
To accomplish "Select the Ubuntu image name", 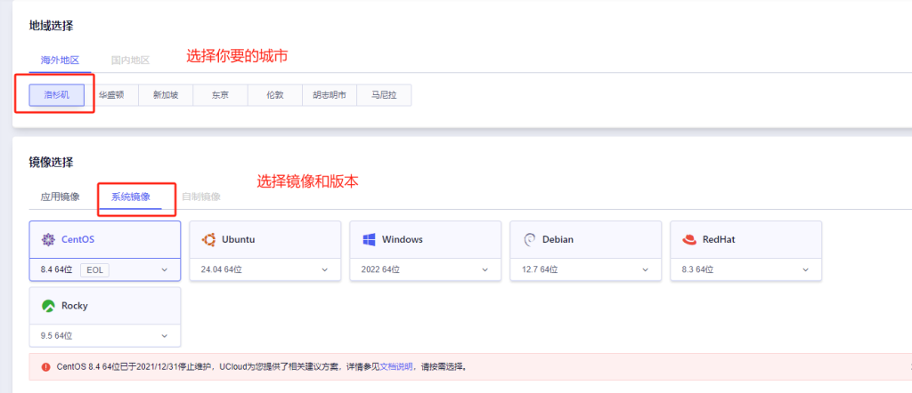I will click(239, 239).
